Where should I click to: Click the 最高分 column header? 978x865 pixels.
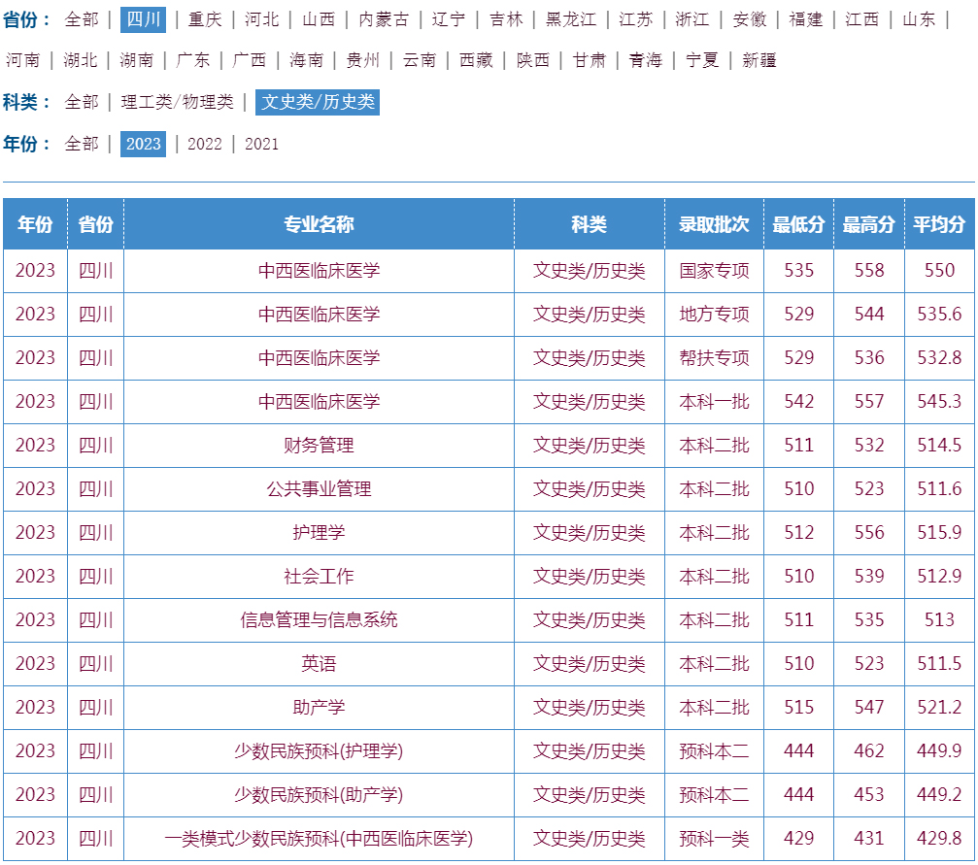click(869, 224)
